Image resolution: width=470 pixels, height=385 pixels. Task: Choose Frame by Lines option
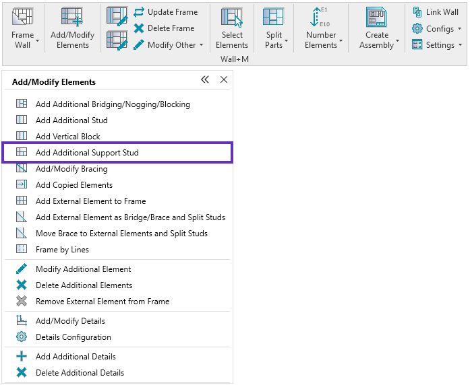pyautogui.click(x=62, y=250)
